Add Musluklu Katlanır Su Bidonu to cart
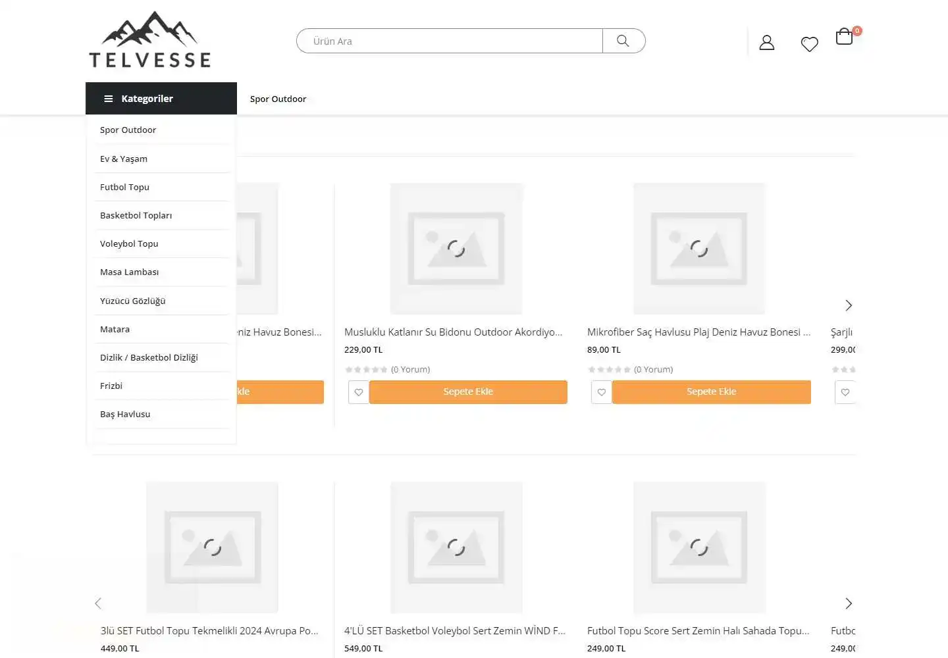Screen dimensions: 948x658 [x=468, y=392]
